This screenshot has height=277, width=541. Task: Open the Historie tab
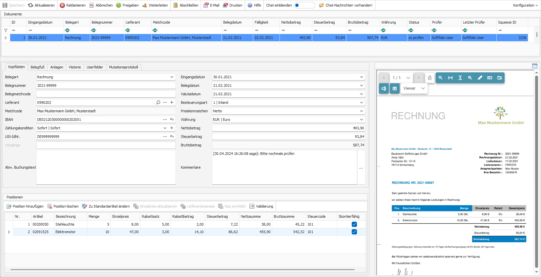tap(75, 67)
